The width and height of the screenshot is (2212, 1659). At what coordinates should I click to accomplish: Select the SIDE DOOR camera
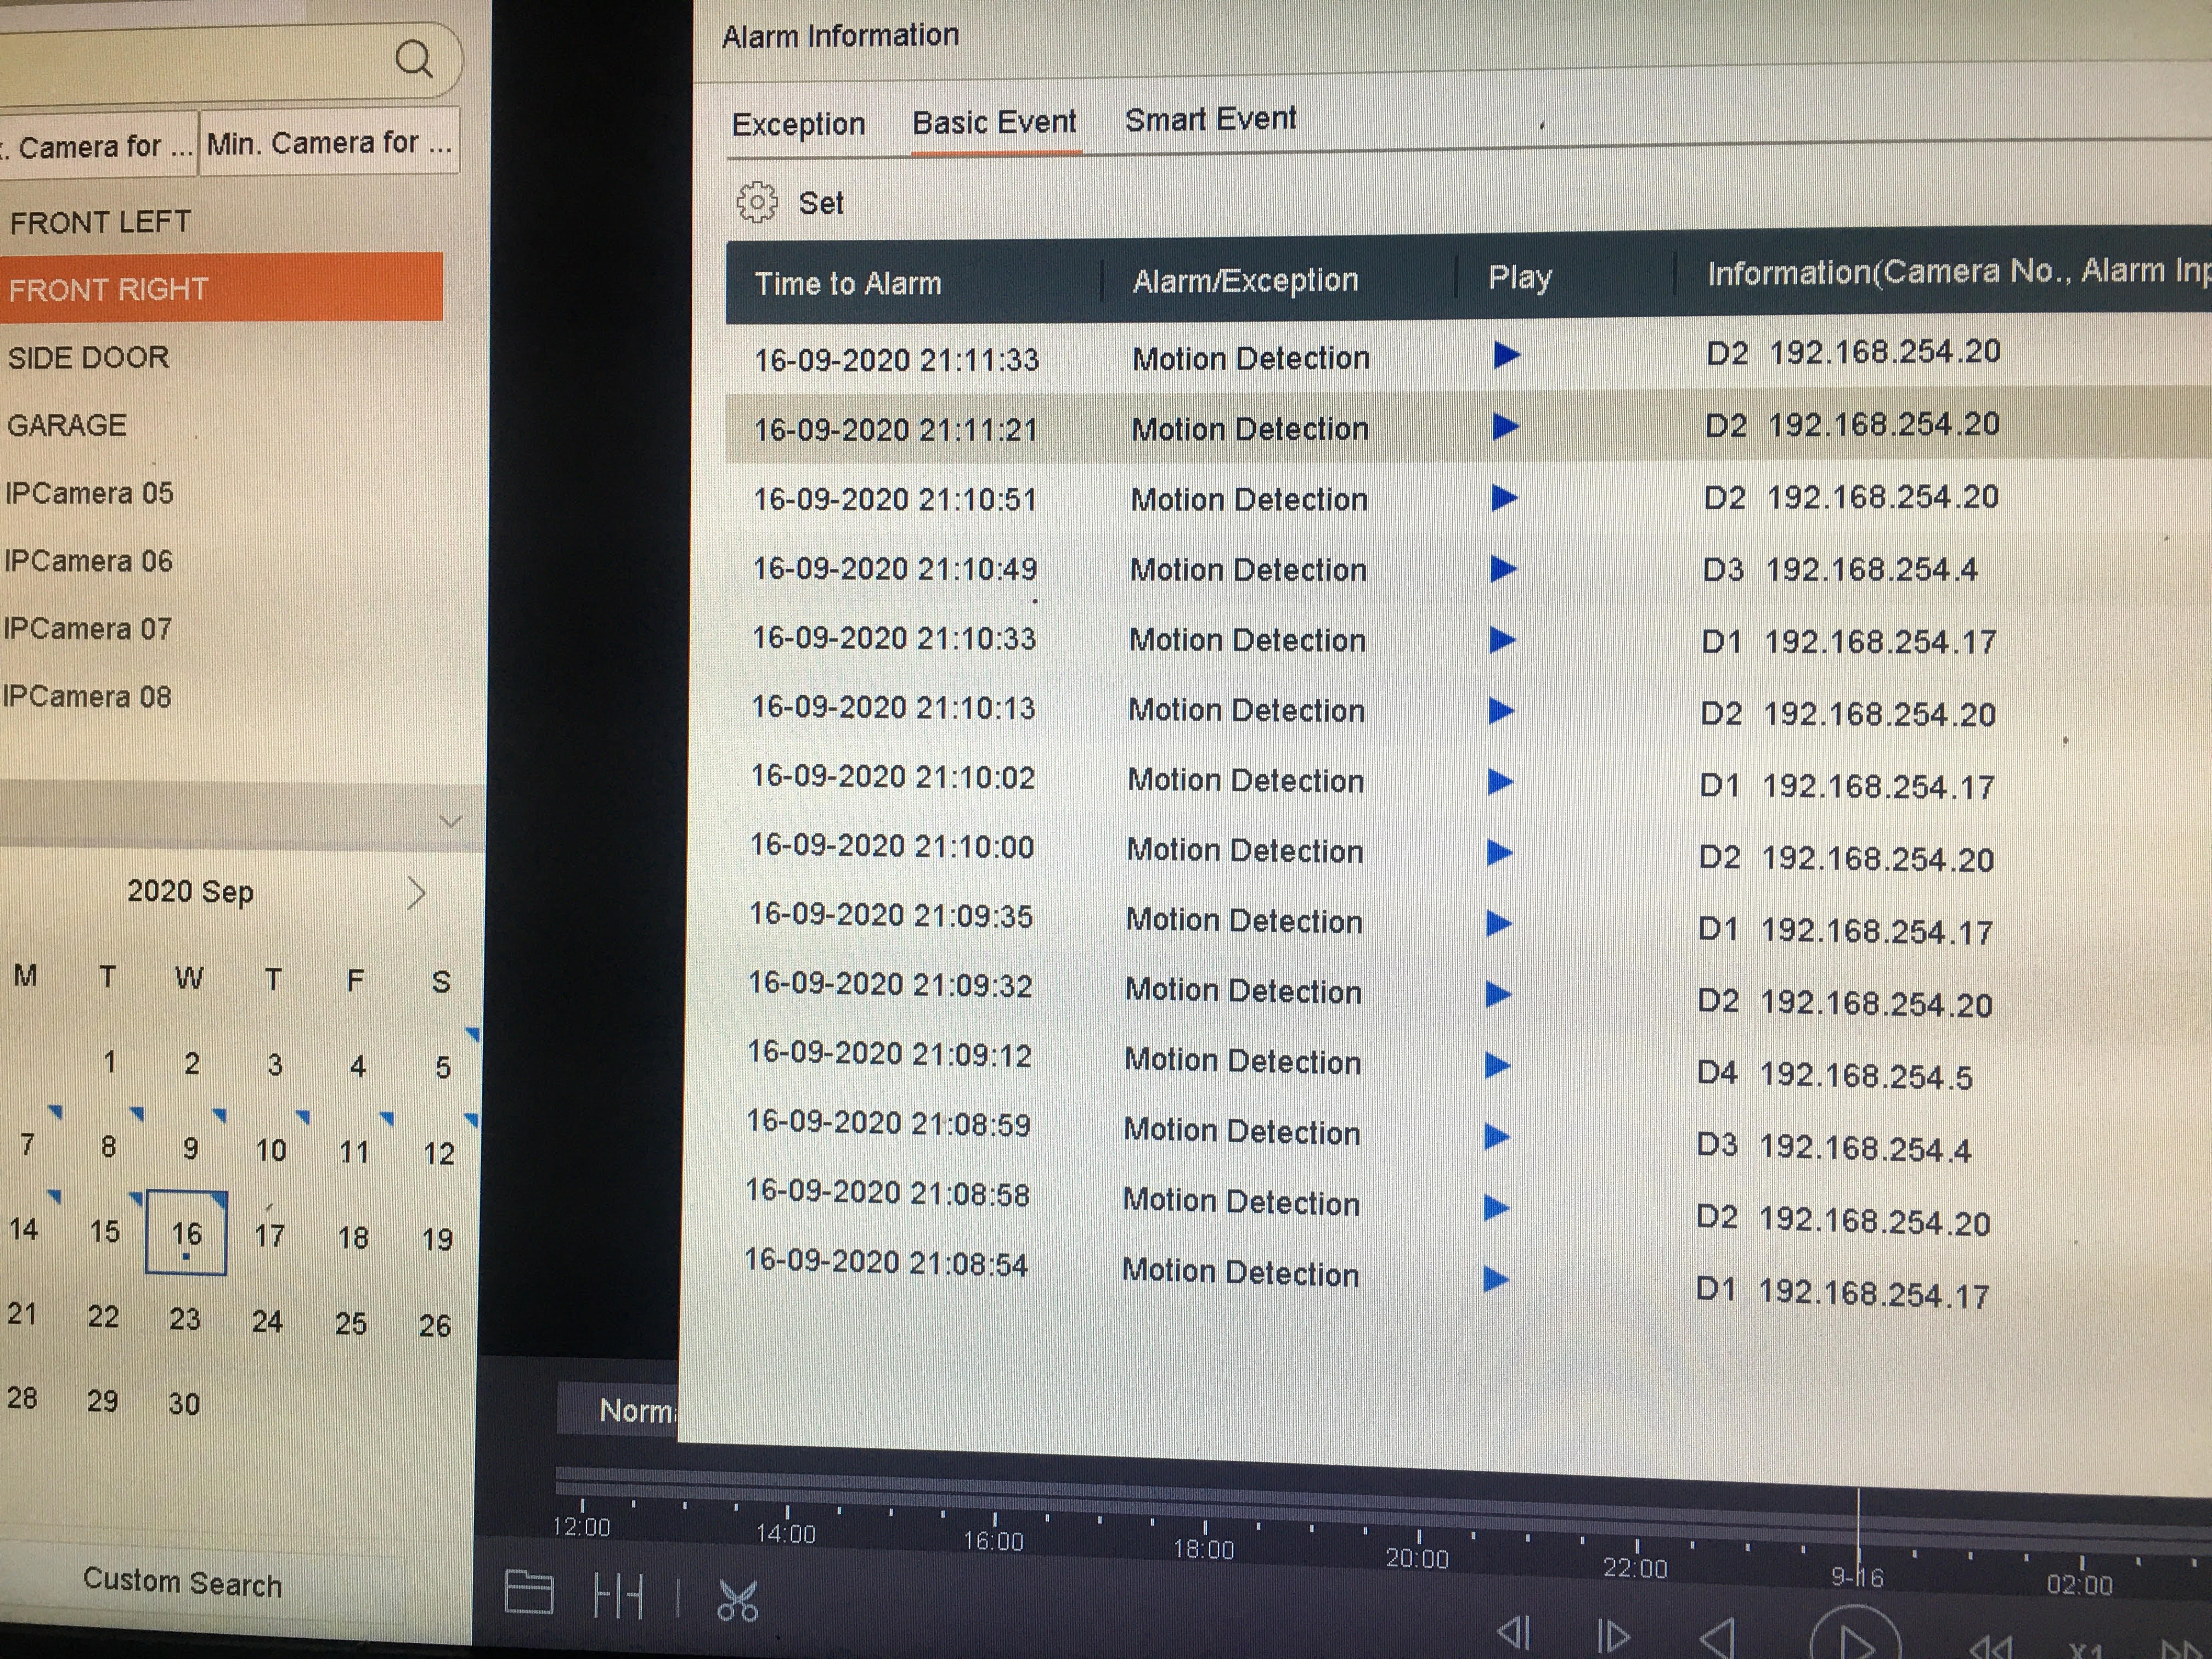click(x=88, y=358)
